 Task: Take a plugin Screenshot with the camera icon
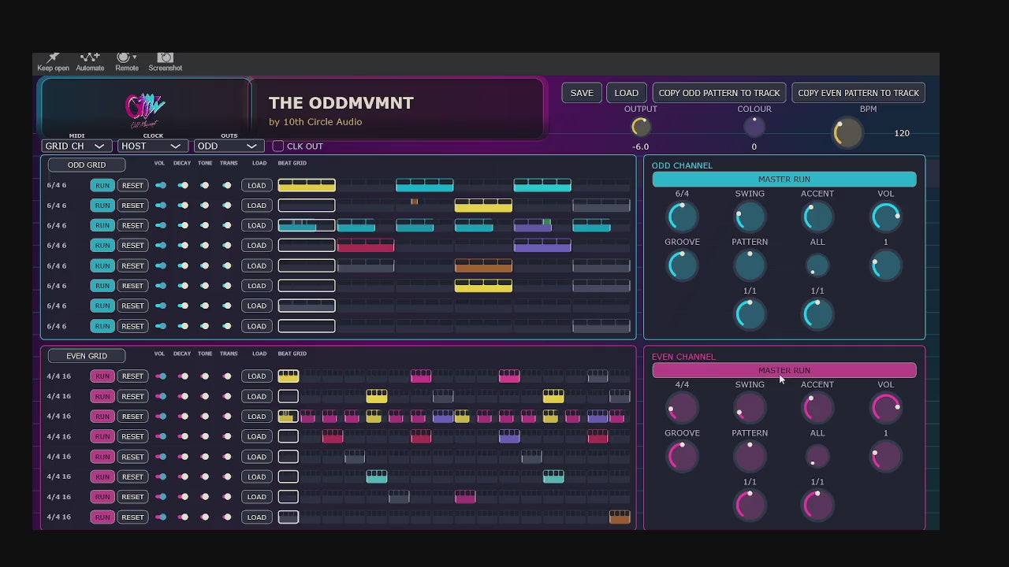165,62
